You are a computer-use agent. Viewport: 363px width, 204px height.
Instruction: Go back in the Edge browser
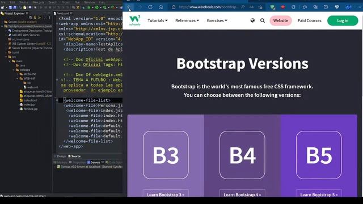pos(129,7)
